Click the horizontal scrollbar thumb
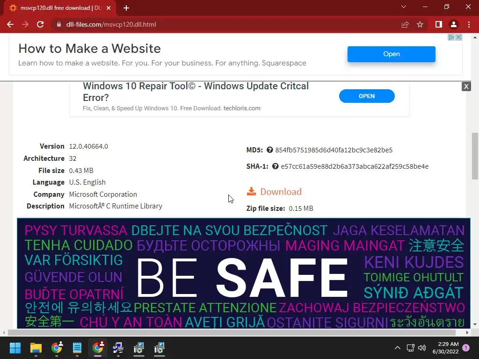This screenshot has height=359, width=479. (x=232, y=332)
